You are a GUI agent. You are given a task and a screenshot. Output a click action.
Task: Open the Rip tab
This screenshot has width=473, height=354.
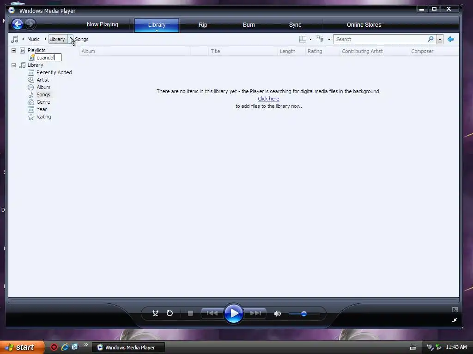203,25
